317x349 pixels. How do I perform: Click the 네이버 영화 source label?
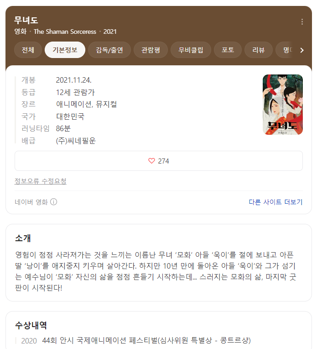pyautogui.click(x=31, y=202)
